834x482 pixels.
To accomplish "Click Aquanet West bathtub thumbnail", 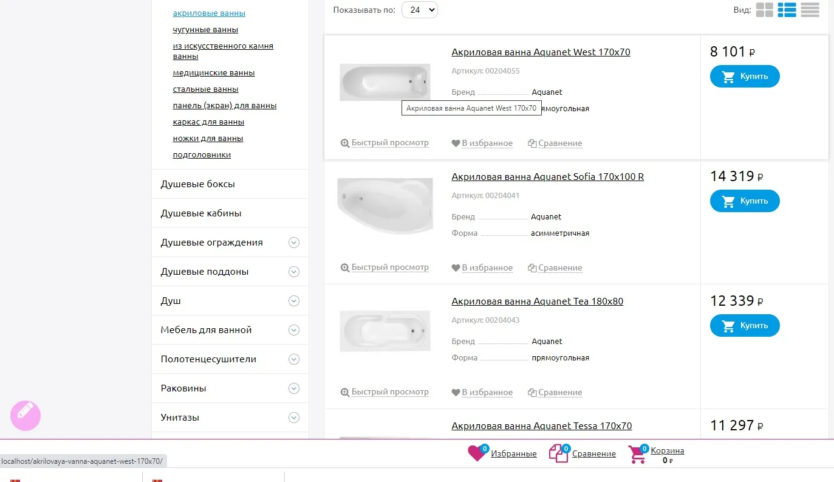I will (x=385, y=82).
